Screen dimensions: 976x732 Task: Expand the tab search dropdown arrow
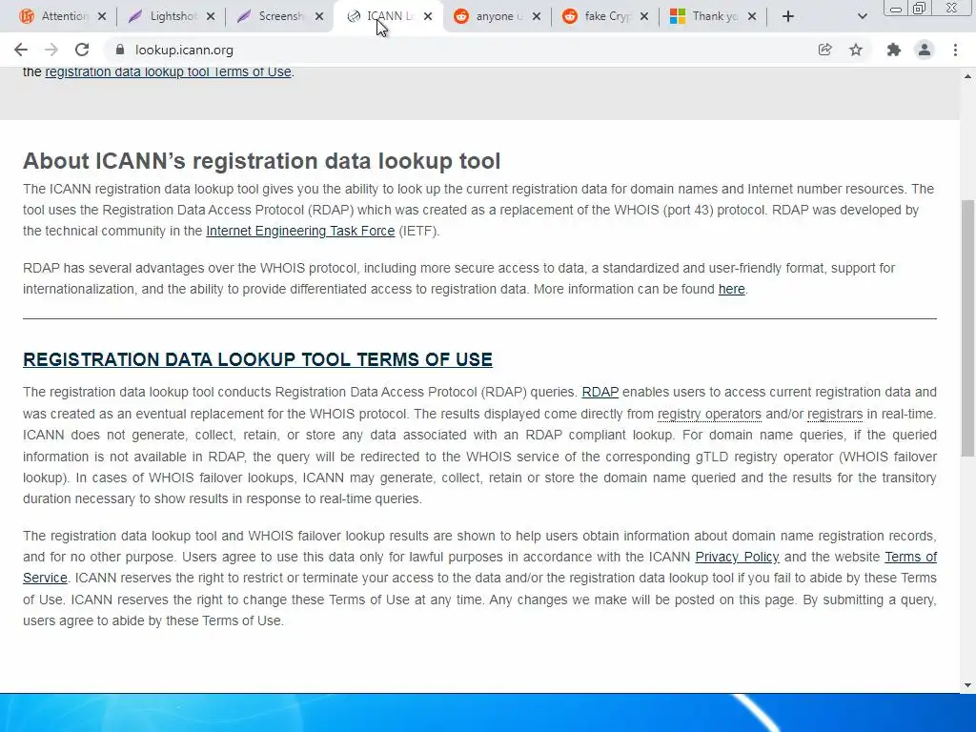click(862, 16)
